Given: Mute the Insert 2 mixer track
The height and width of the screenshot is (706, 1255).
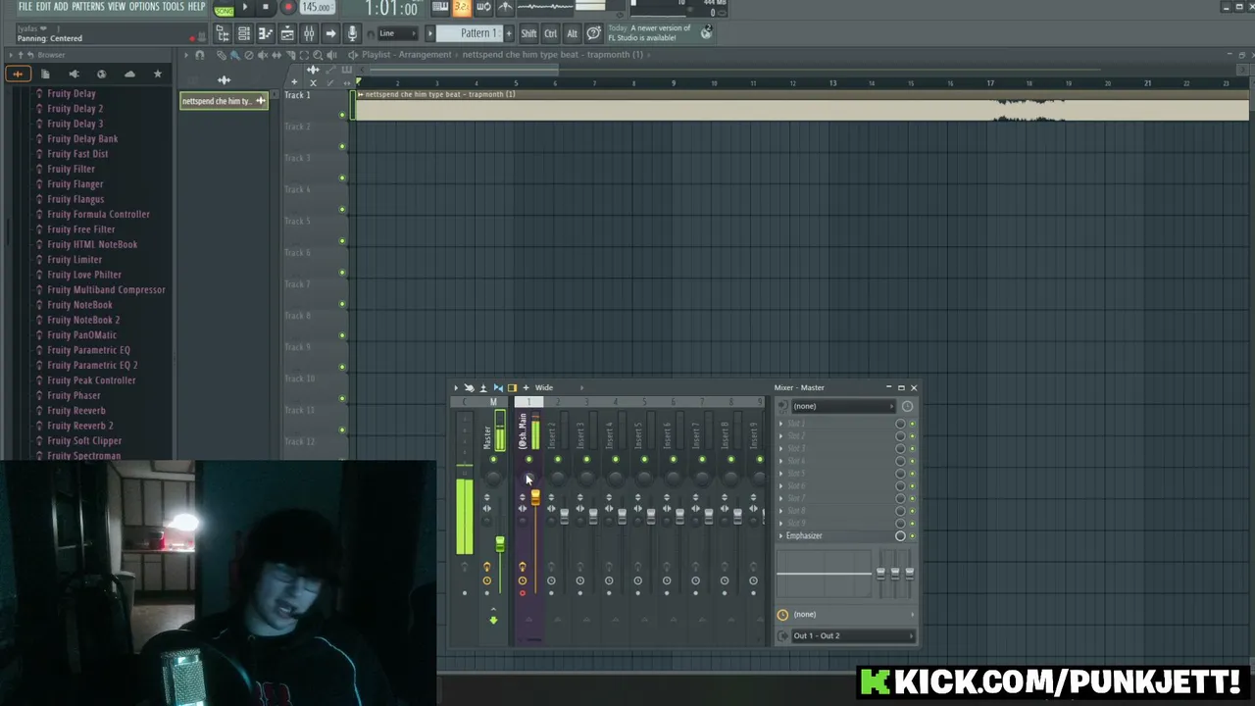Looking at the screenshot, I should pos(558,460).
